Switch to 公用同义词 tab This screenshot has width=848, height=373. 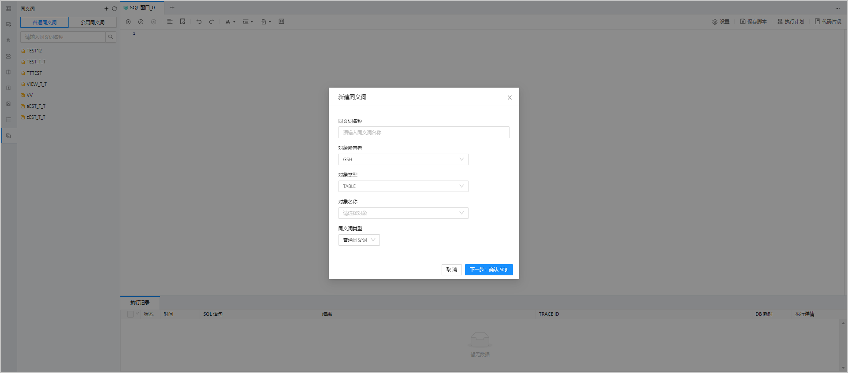click(93, 22)
